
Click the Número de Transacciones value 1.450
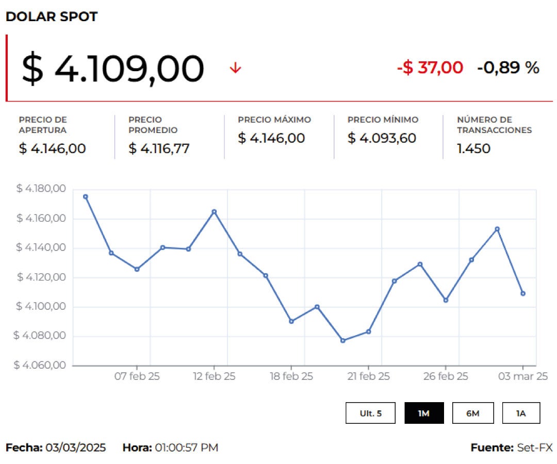473,148
